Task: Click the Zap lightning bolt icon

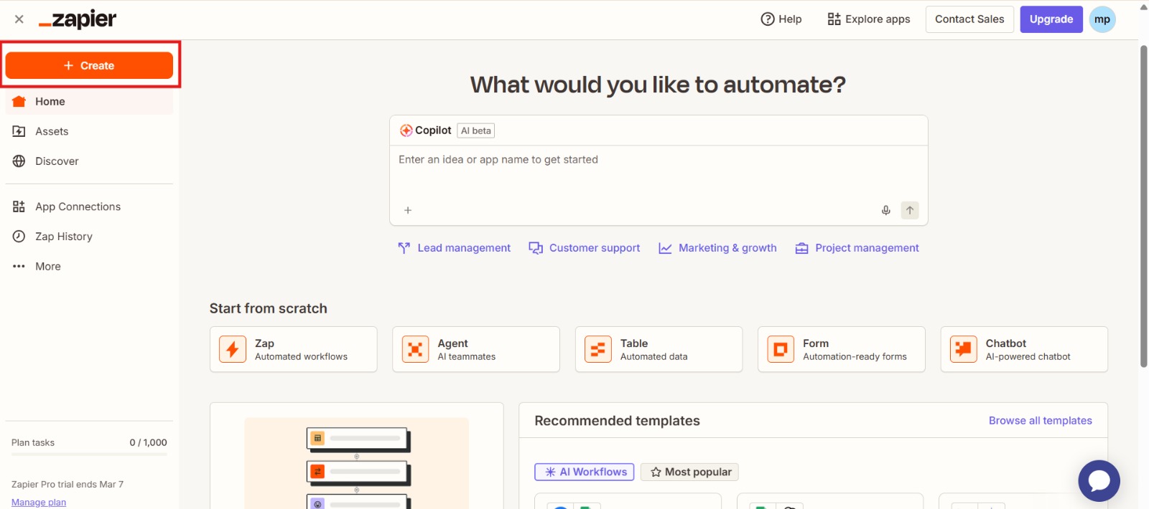Action: 233,349
